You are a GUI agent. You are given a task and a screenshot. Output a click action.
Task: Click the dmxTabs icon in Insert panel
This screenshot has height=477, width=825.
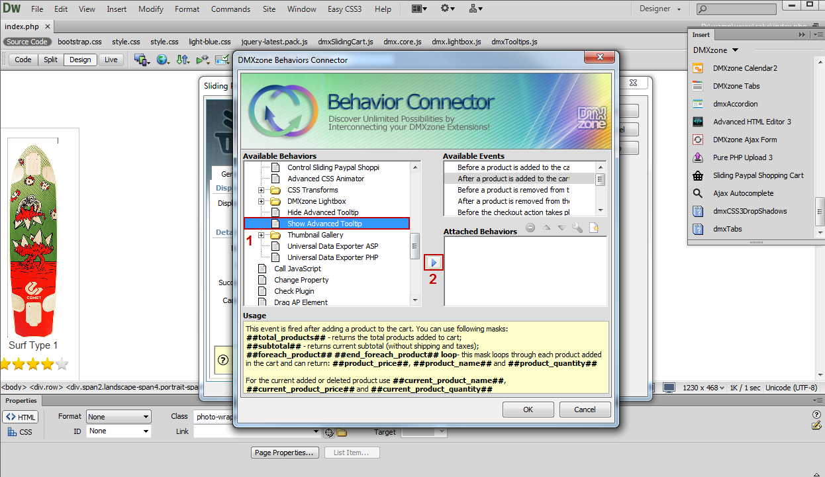click(x=697, y=229)
